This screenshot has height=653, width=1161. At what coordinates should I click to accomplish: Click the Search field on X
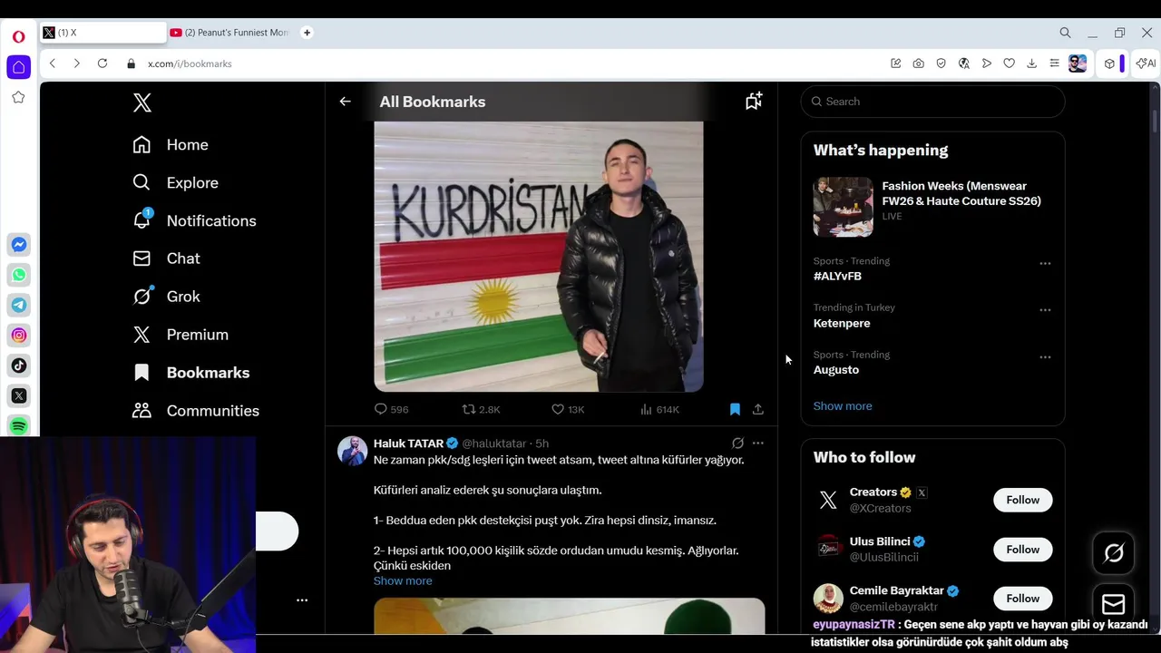[932, 102]
